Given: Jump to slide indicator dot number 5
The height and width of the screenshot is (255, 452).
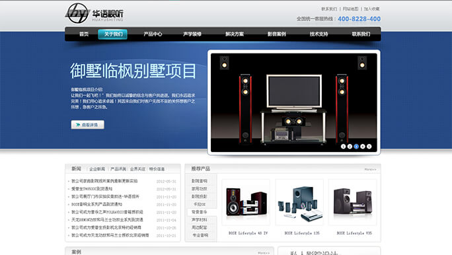Looking at the screenshot, I should [369, 147].
